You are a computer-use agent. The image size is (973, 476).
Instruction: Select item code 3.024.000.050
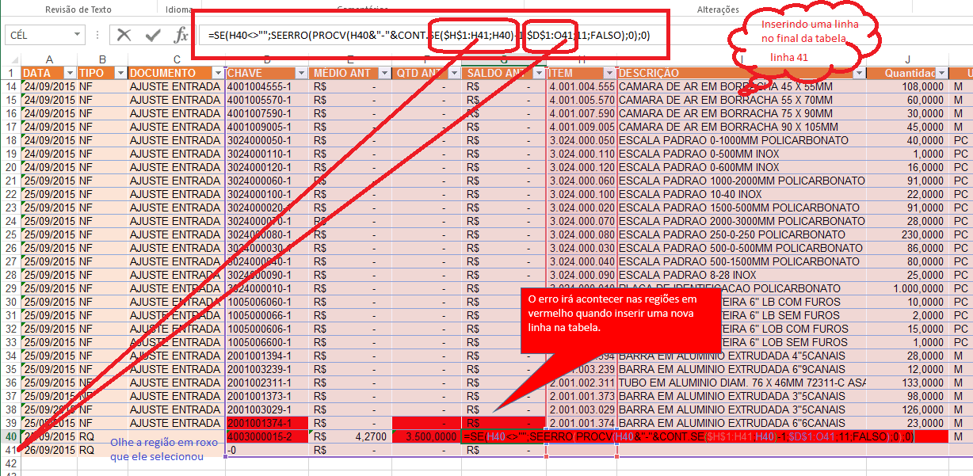[x=582, y=140]
